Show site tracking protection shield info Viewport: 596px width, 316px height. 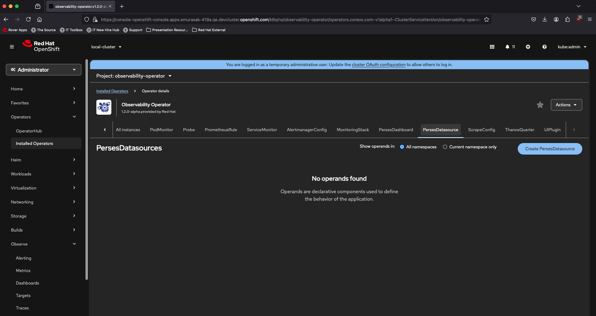(87, 19)
